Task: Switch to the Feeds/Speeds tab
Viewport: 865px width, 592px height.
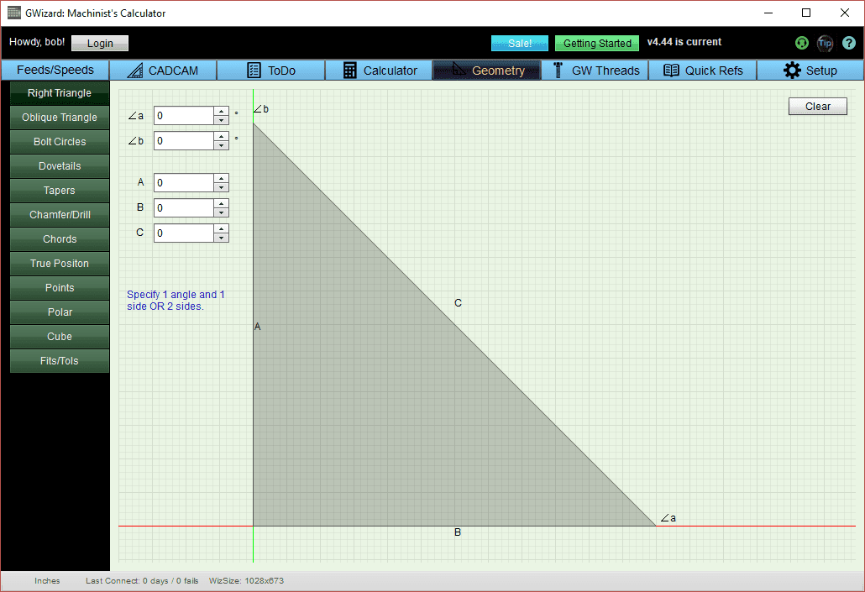Action: tap(55, 71)
